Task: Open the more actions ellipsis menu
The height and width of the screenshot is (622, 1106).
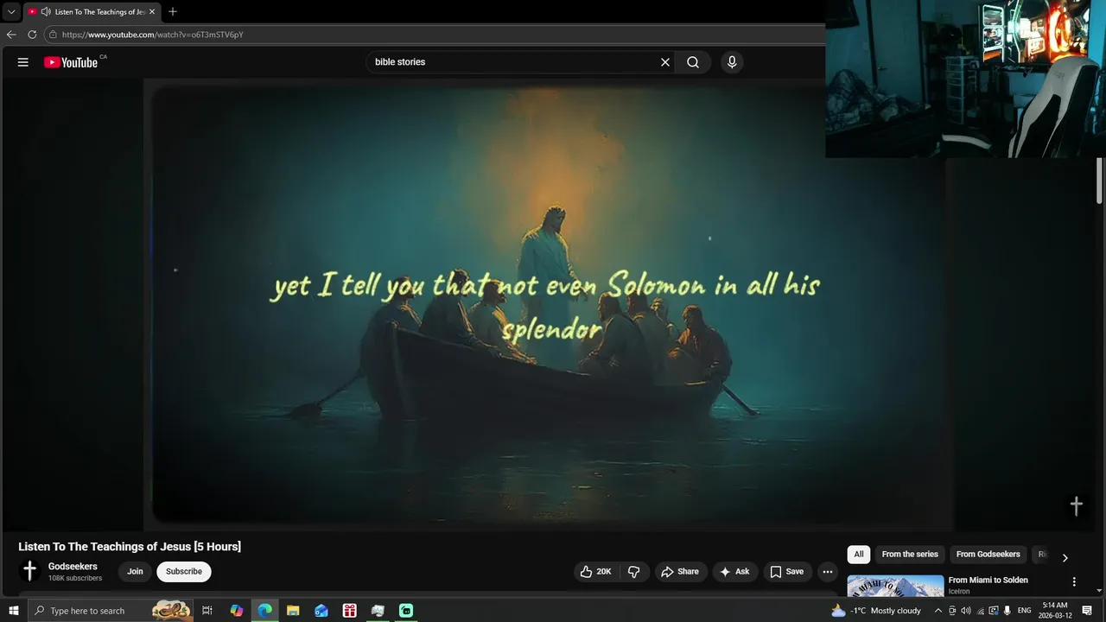Action: (x=828, y=572)
